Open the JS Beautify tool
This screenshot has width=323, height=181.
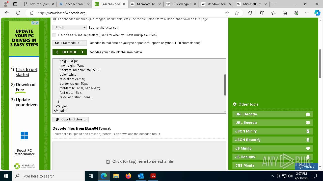(x=273, y=157)
